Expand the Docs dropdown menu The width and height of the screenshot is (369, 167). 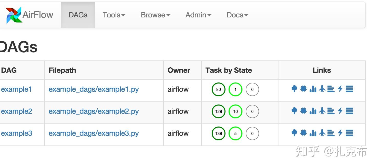(237, 15)
